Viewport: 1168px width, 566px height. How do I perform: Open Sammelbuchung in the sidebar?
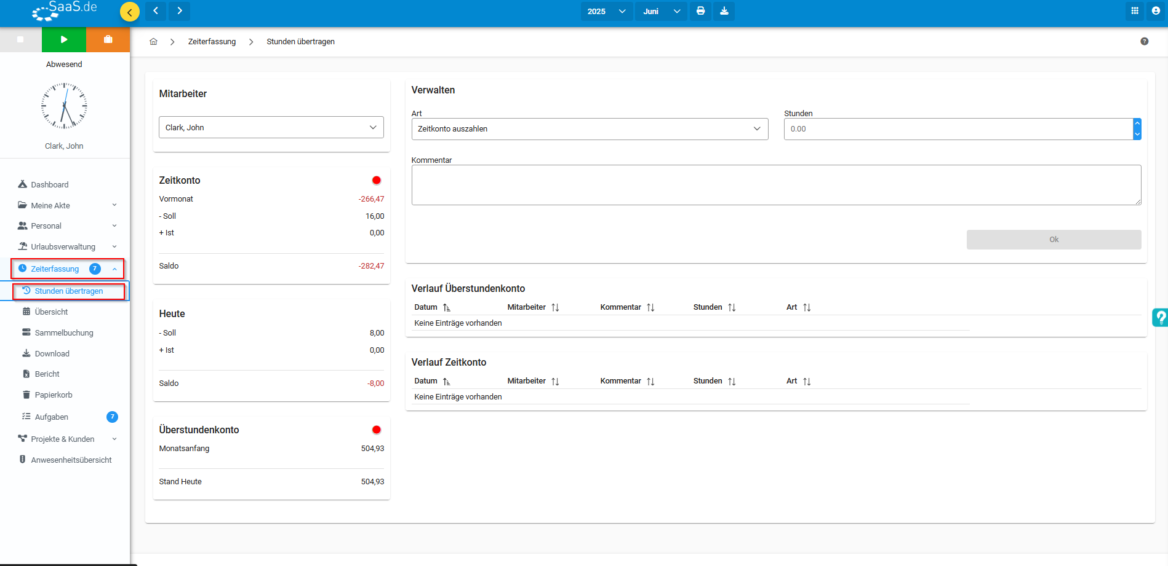(64, 333)
